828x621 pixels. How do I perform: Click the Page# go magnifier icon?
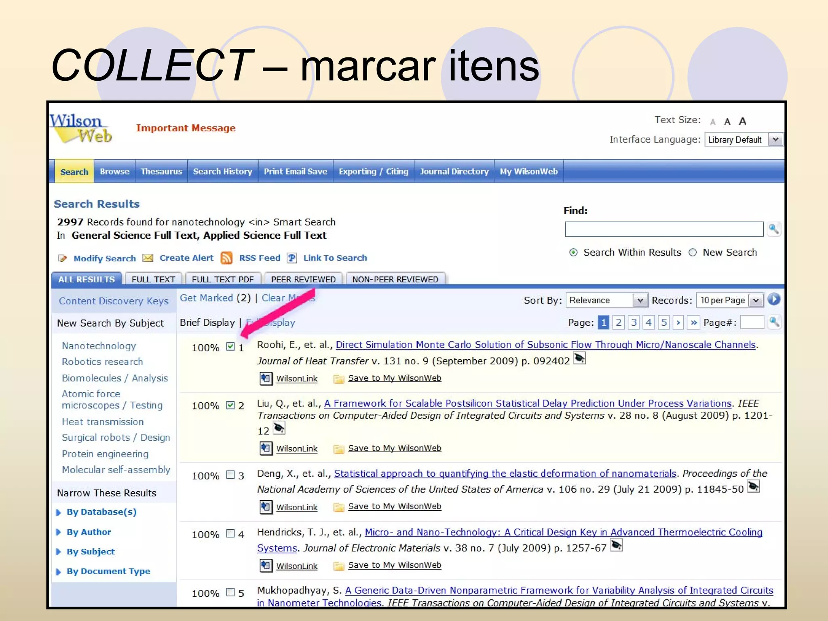(x=774, y=322)
